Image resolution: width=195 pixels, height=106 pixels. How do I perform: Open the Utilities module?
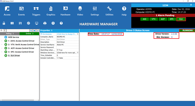(x=109, y=11)
